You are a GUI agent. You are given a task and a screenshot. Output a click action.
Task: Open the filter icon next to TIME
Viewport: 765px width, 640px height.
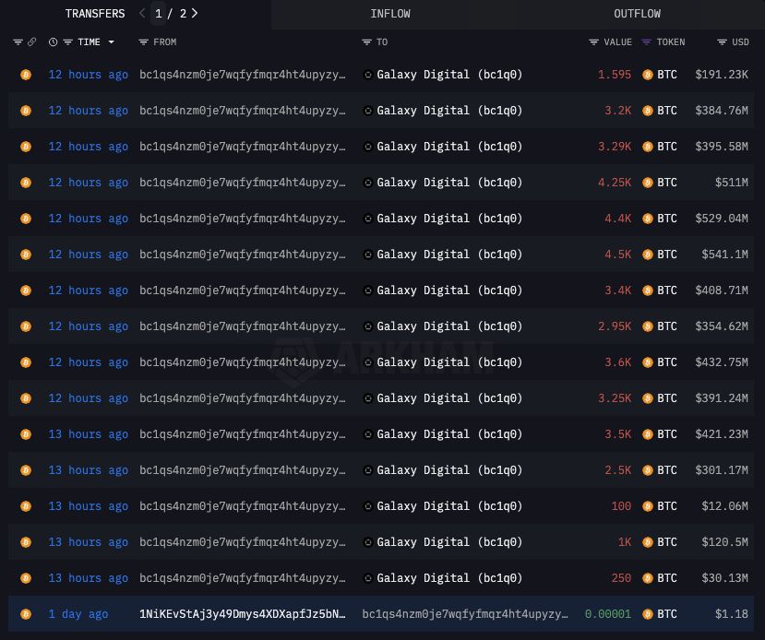[67, 41]
